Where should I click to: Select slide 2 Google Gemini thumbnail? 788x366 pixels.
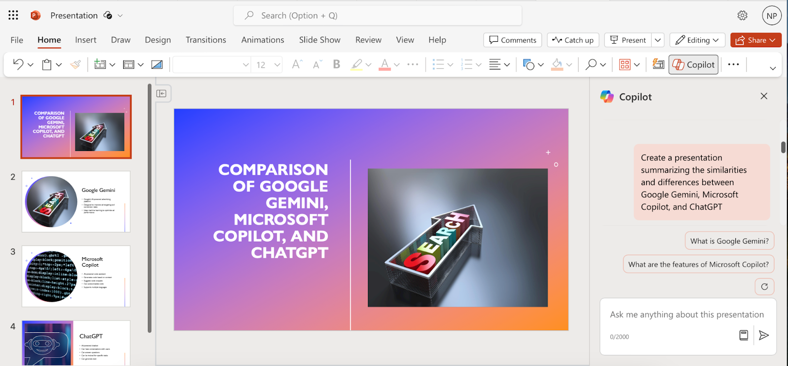76,202
